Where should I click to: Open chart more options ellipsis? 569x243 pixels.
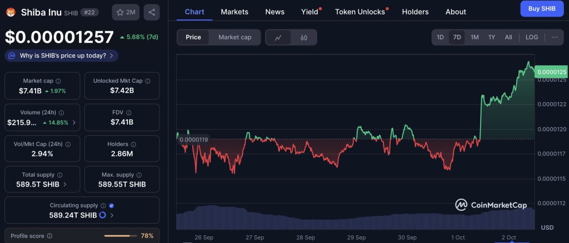[555, 37]
